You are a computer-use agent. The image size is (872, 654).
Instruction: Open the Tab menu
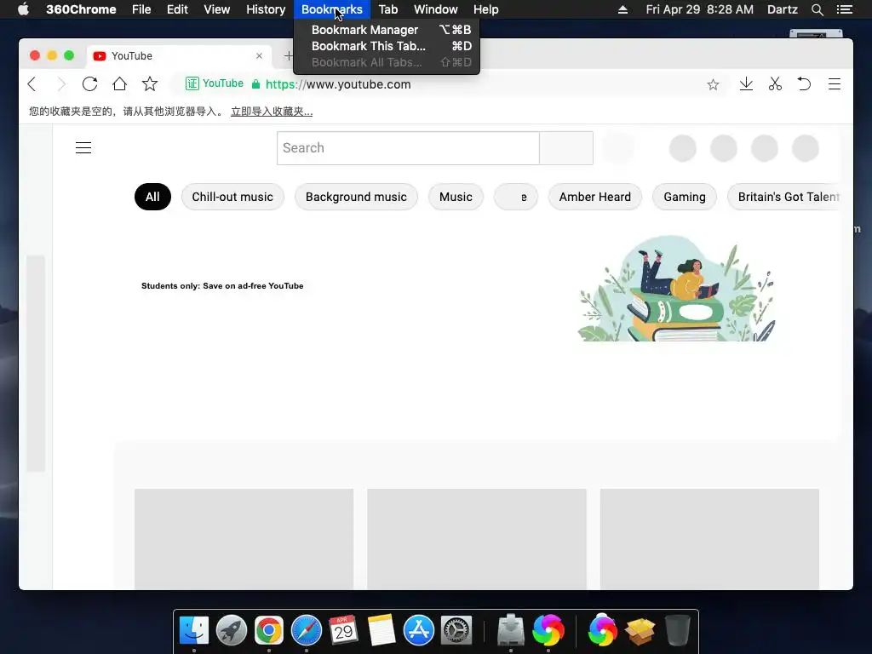tap(388, 9)
